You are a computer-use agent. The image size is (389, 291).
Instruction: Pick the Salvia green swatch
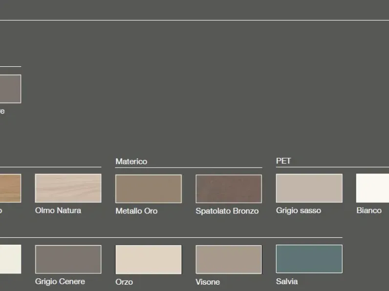pyautogui.click(x=309, y=259)
